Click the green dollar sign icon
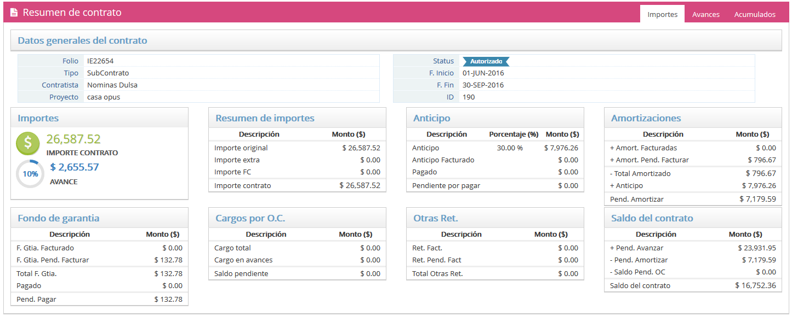The height and width of the screenshot is (322, 792). pos(27,143)
